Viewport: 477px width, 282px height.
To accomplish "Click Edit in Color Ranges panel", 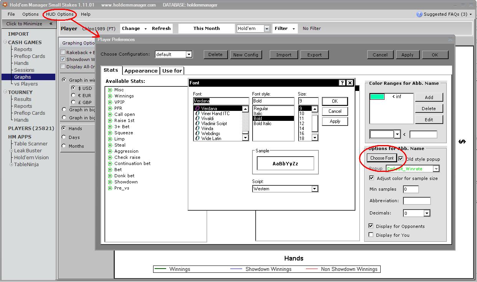I will (429, 120).
